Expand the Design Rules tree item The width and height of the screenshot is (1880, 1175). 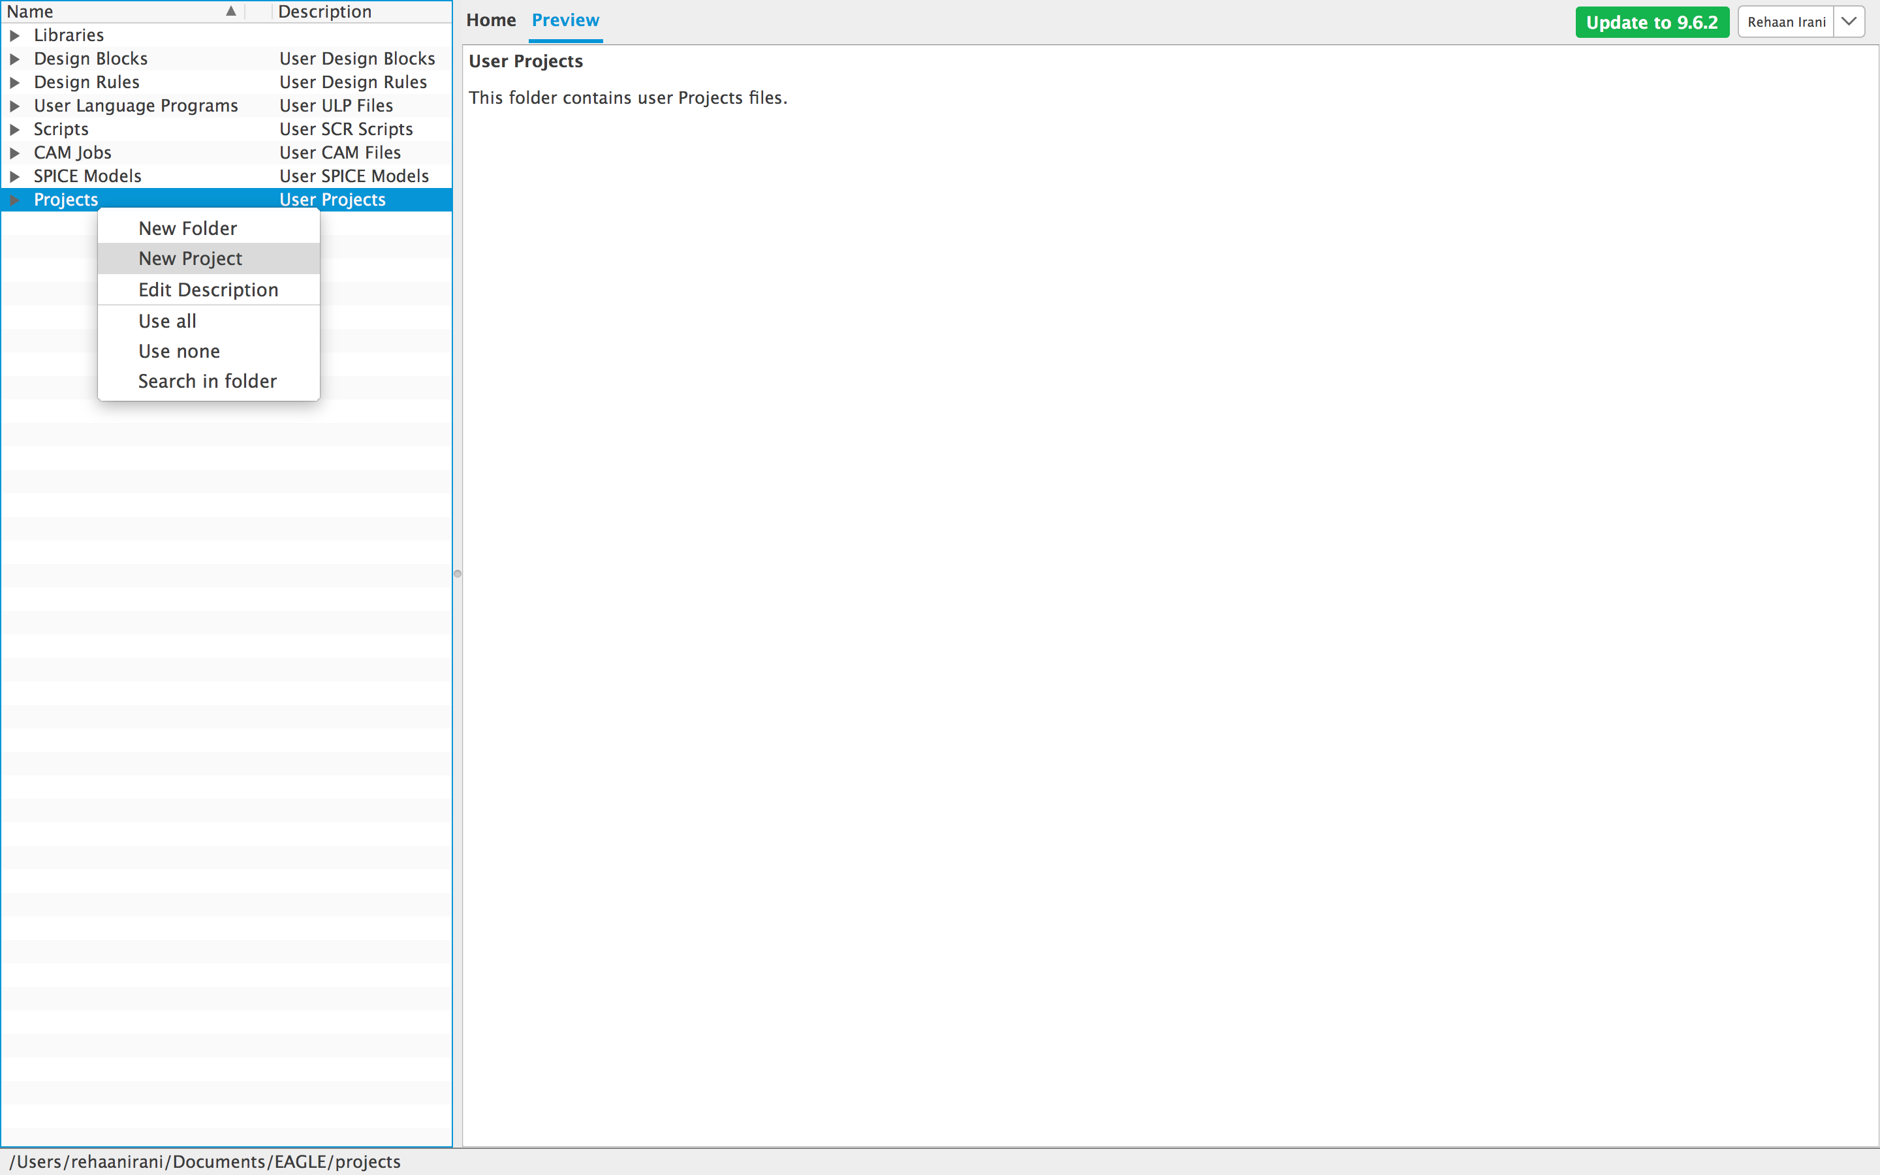click(16, 82)
